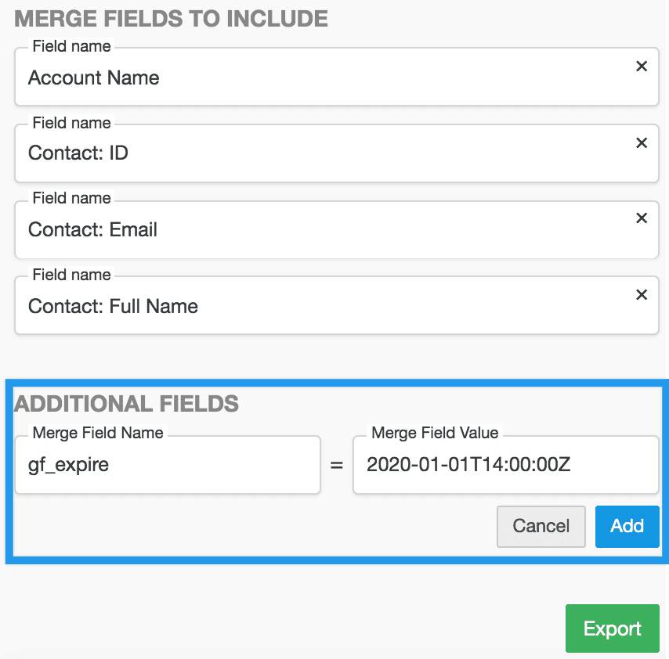Click into the Contact: Email field
Image resolution: width=669 pixels, height=659 pixels.
(x=337, y=229)
